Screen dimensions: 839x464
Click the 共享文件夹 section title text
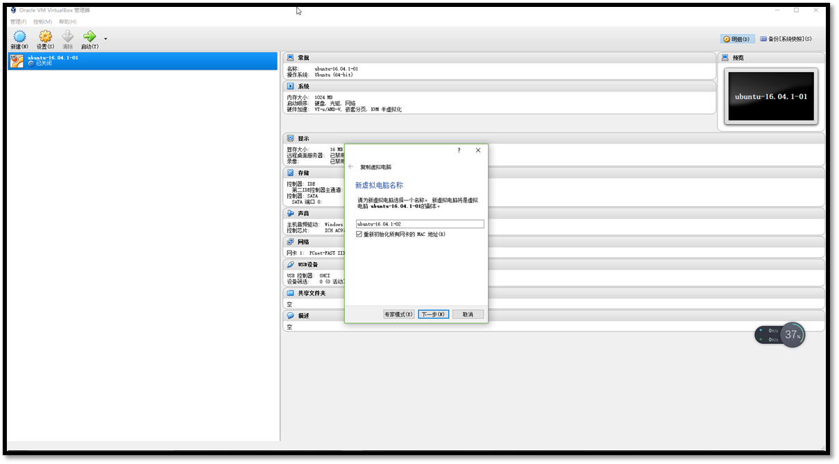point(312,293)
